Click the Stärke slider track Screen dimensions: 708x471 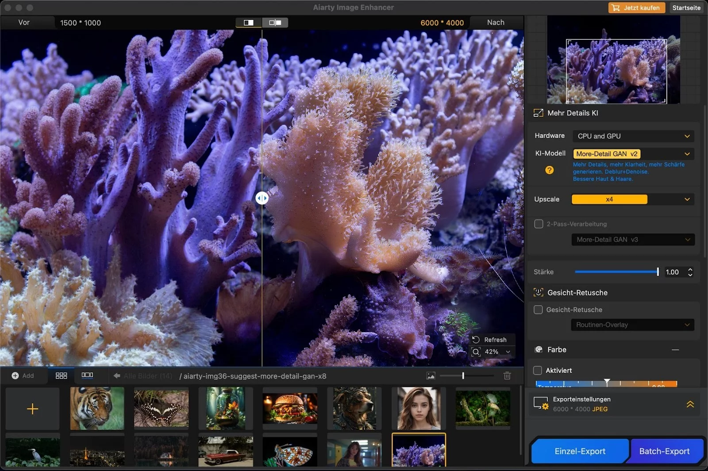click(x=616, y=272)
